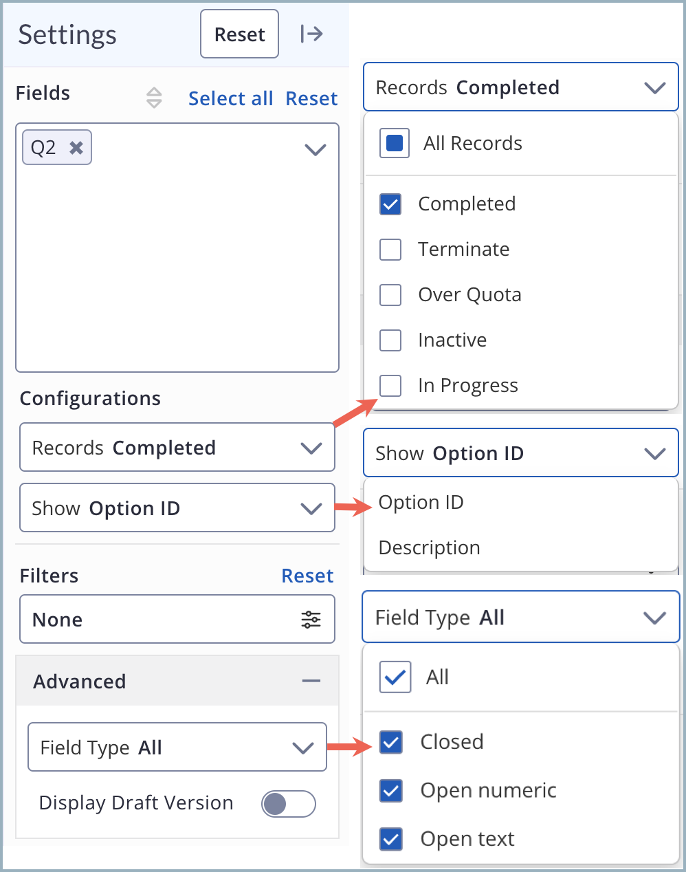Click the Select all fields link
Screen dimensions: 686x872
(x=230, y=98)
